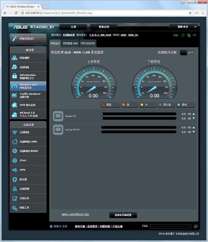208x242 pixels.
Task: Open Chrome's three-dot menu
Action: (203, 13)
